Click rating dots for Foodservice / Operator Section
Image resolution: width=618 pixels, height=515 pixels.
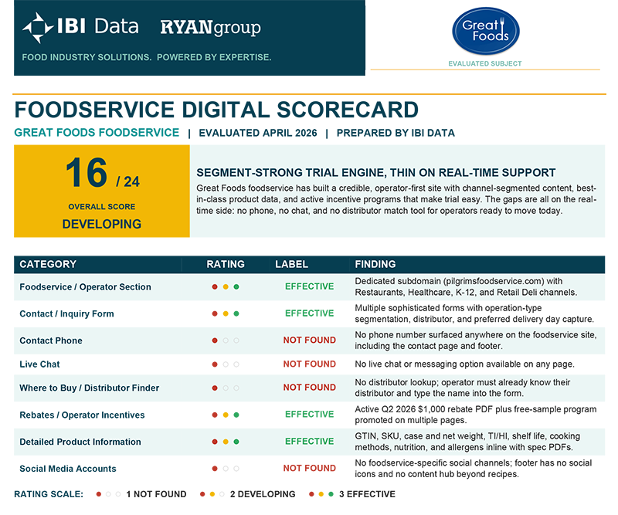pyautogui.click(x=226, y=287)
